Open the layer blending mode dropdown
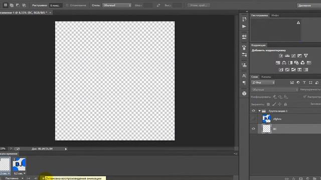Image resolution: width=321 pixels, height=180 pixels. point(274,89)
